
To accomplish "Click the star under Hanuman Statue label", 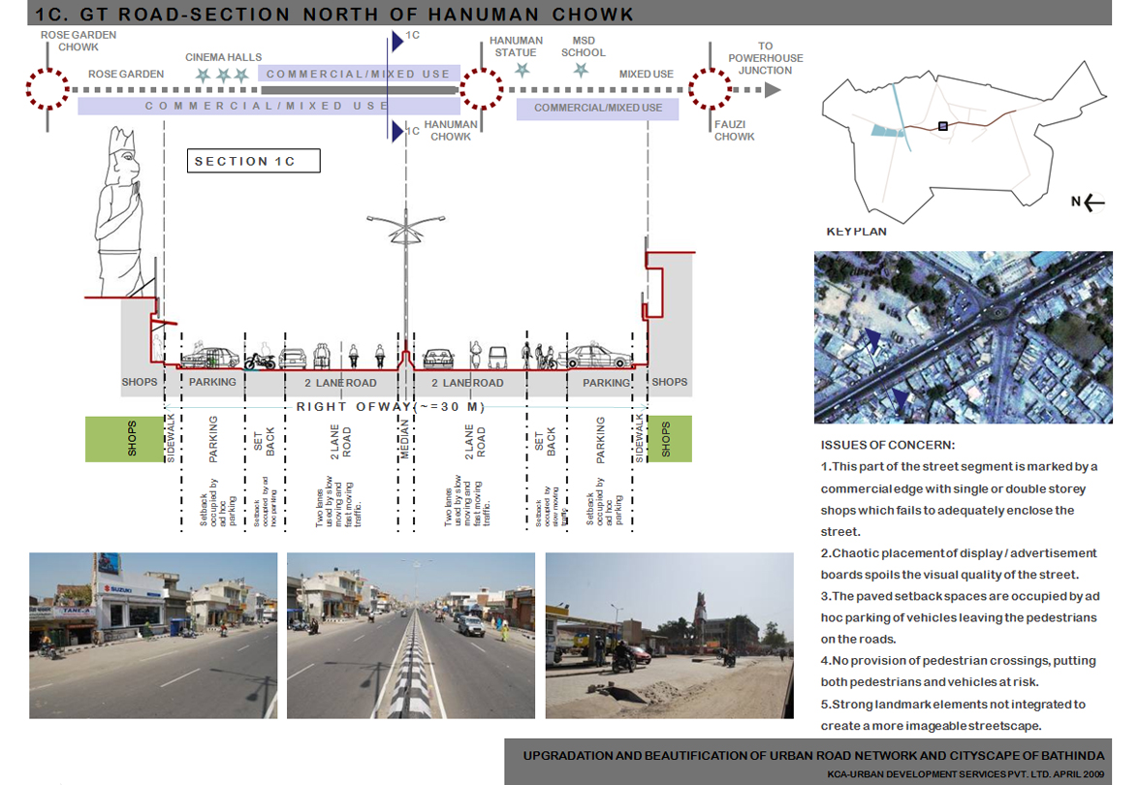I will 522,71.
